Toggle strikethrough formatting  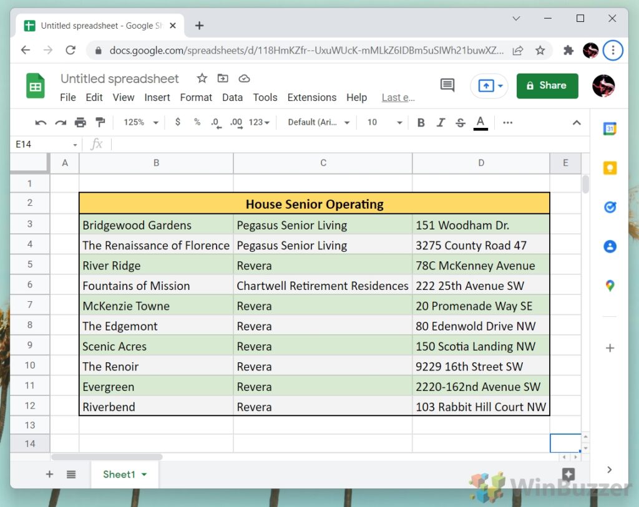(x=461, y=123)
